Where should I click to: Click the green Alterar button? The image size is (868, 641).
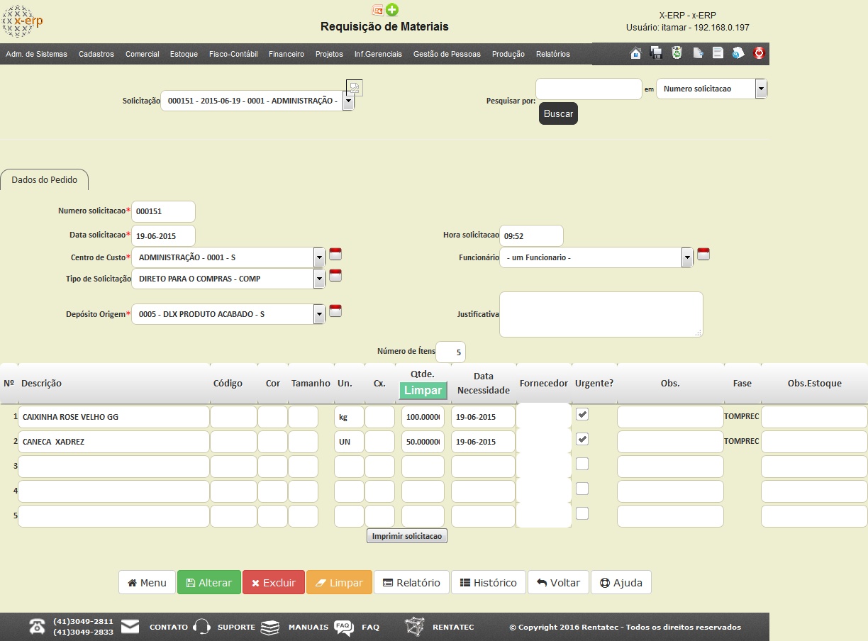pos(209,582)
